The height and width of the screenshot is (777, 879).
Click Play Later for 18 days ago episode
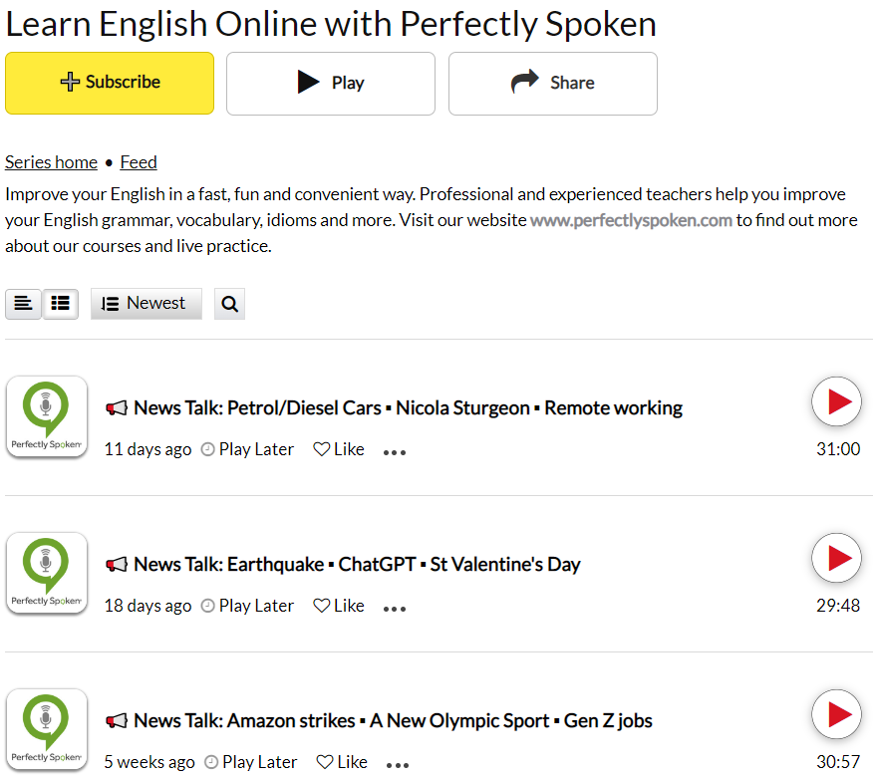pyautogui.click(x=248, y=606)
